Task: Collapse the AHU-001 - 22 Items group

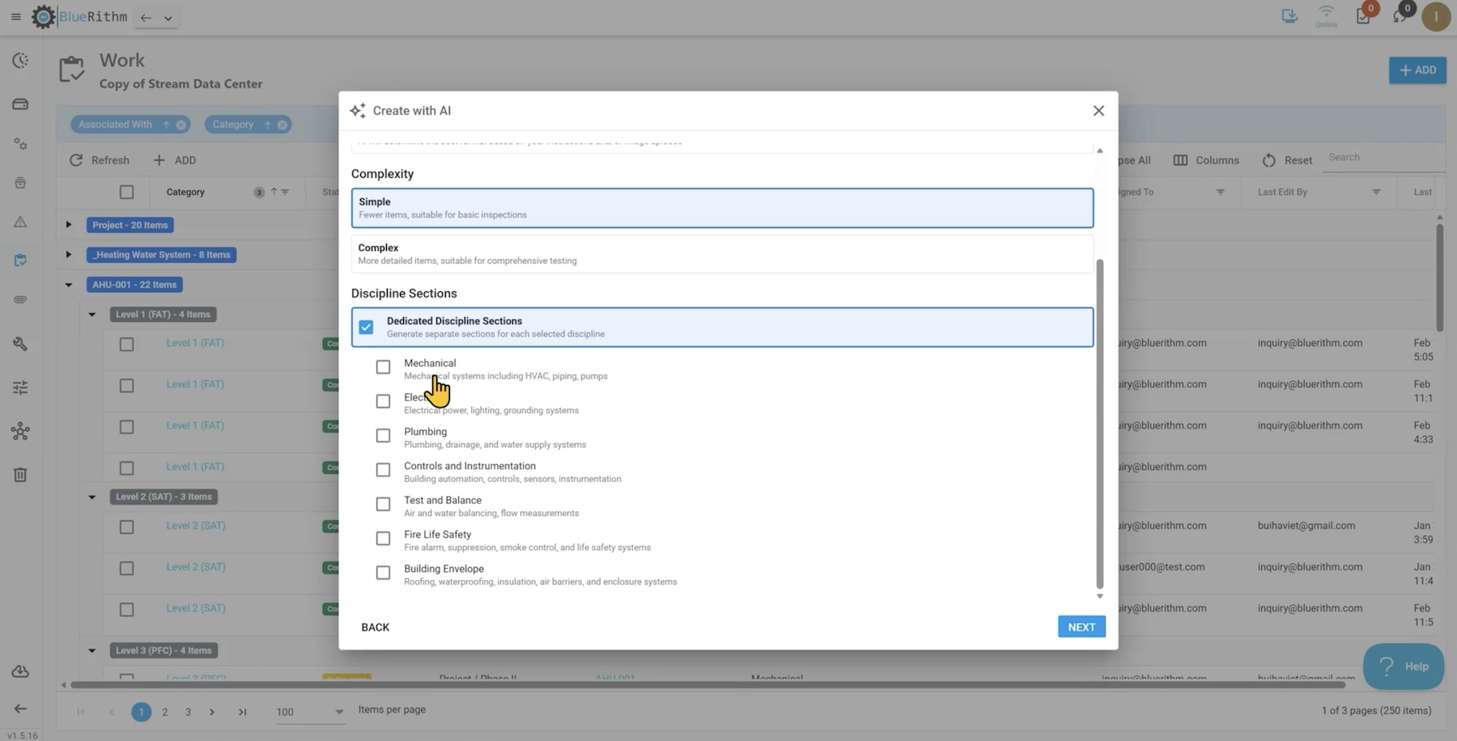Action: (x=69, y=285)
